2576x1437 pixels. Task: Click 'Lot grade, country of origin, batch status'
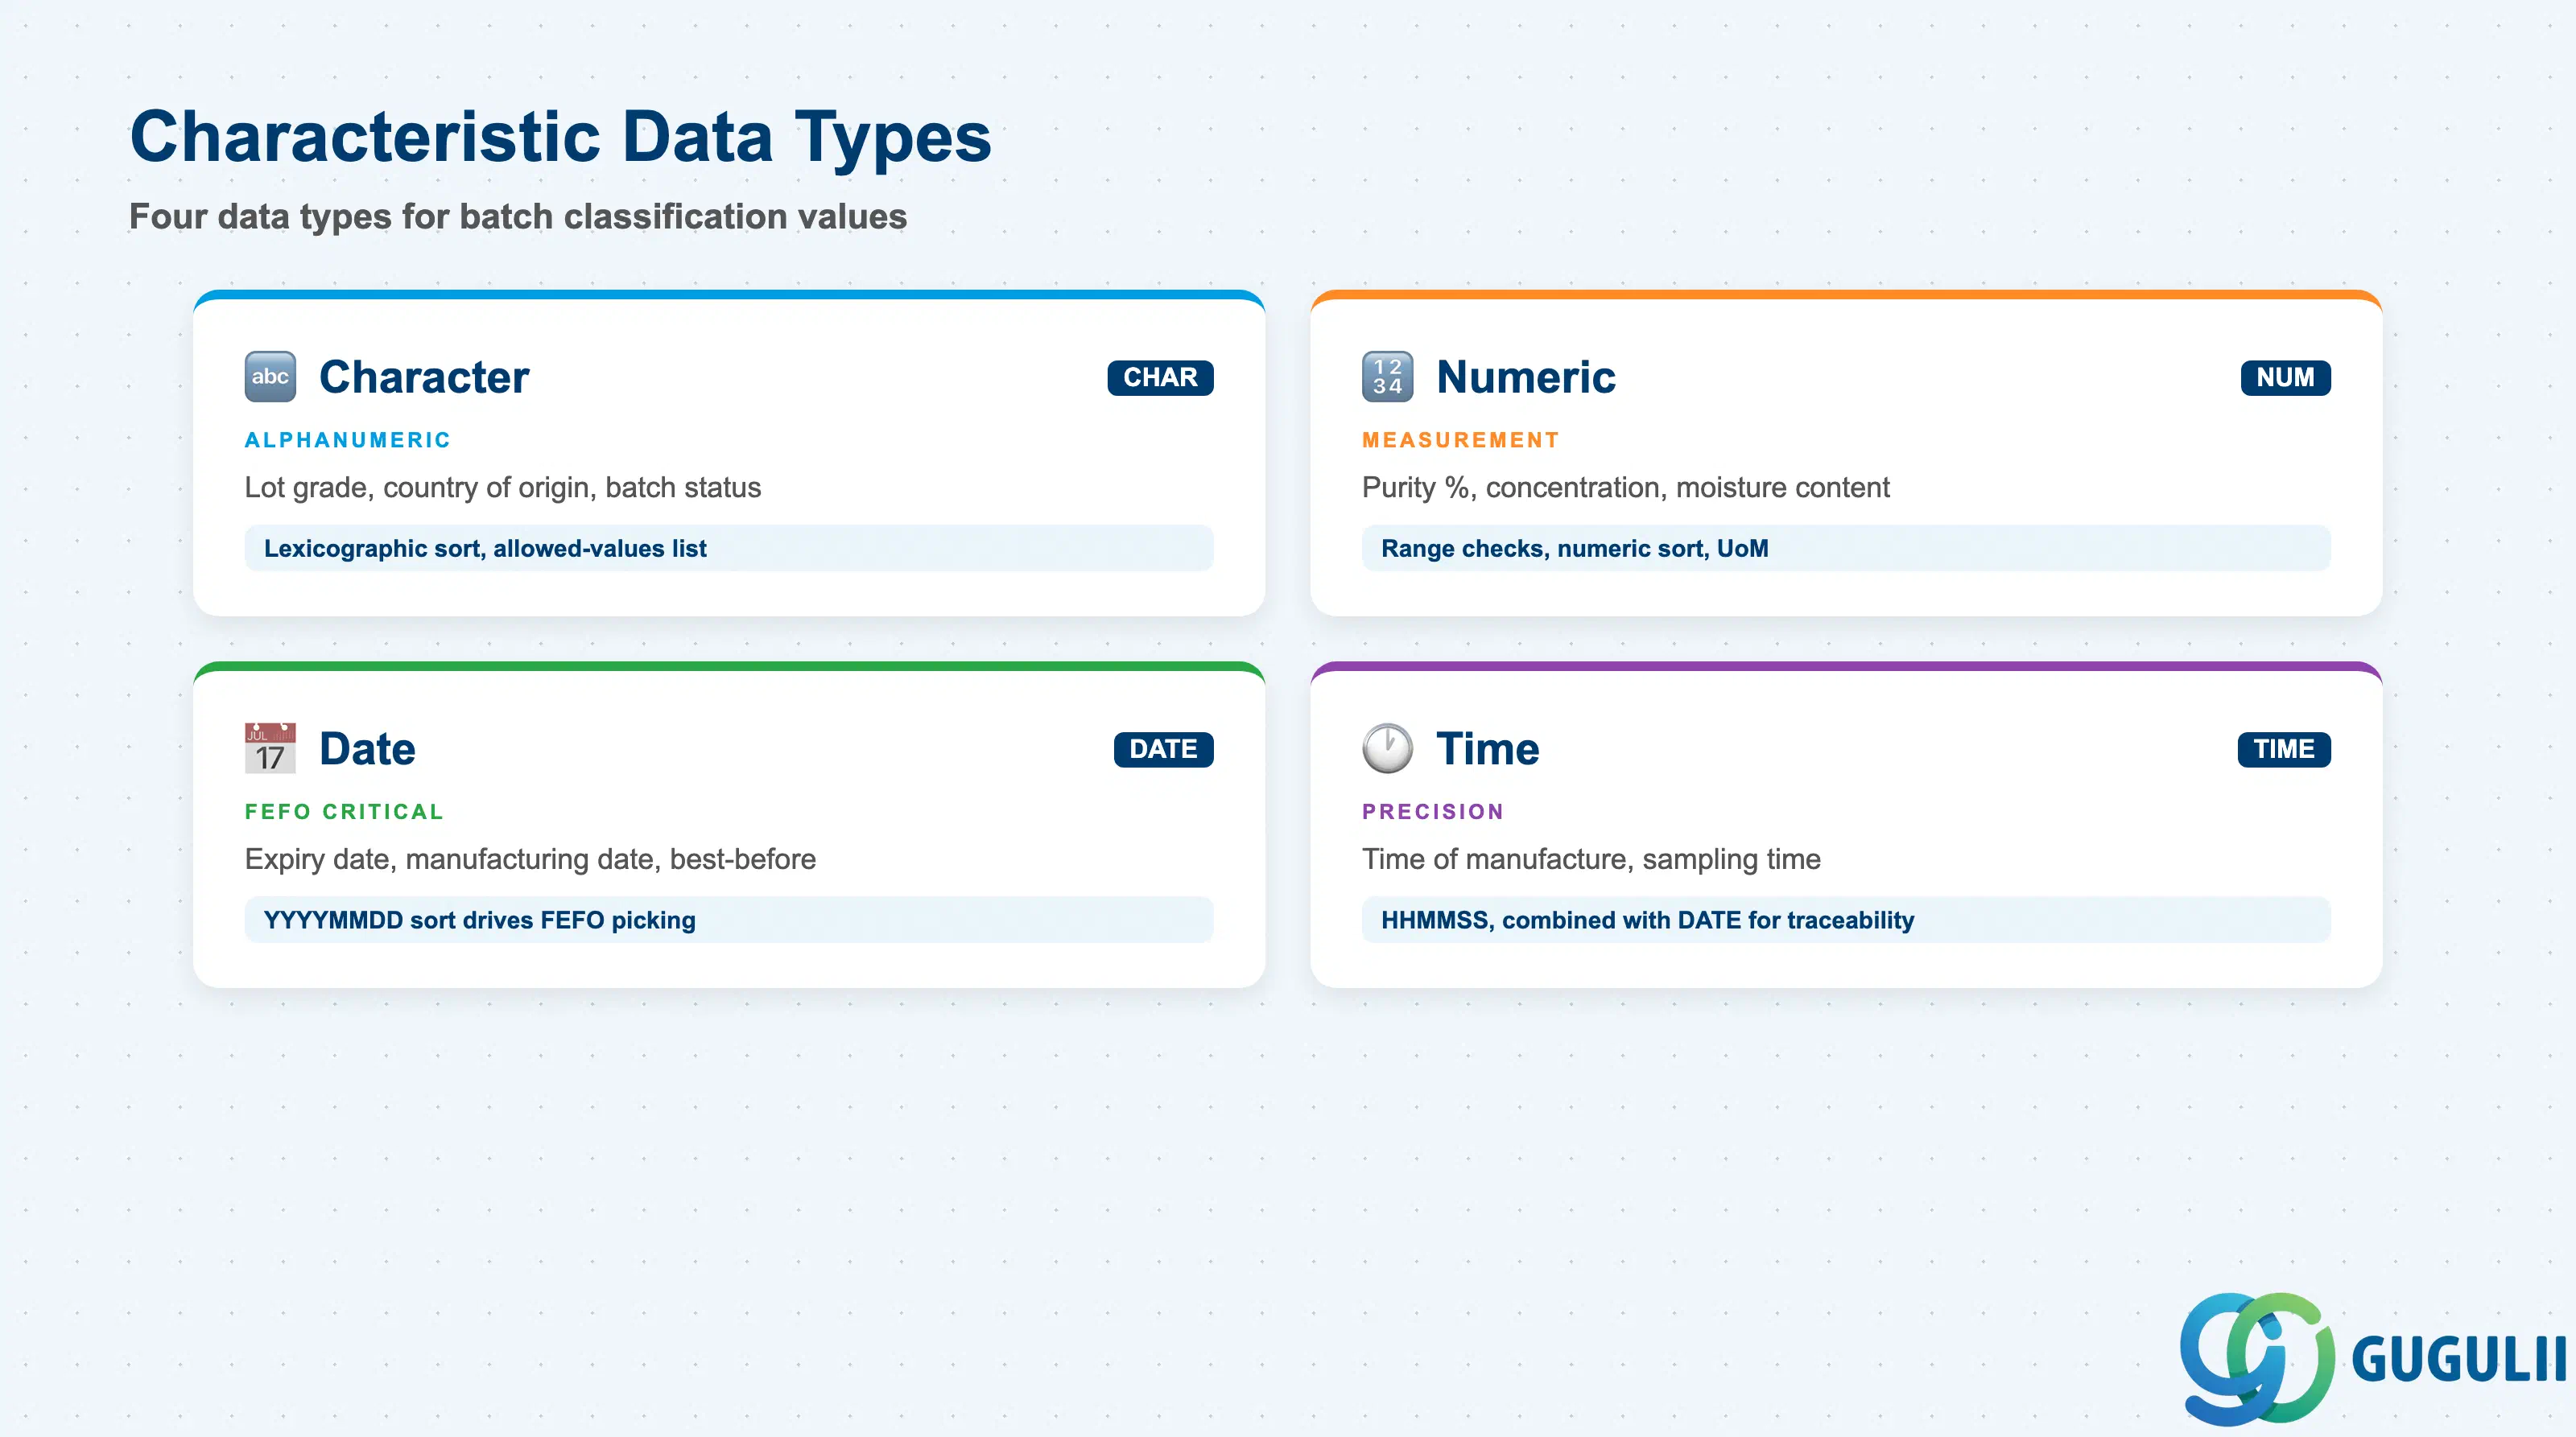click(502, 488)
